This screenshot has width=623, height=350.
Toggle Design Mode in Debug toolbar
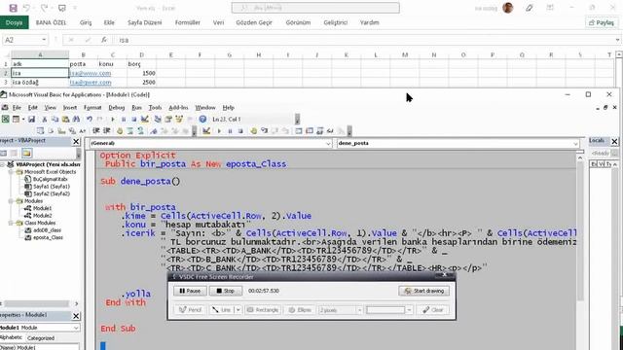(x=206, y=130)
